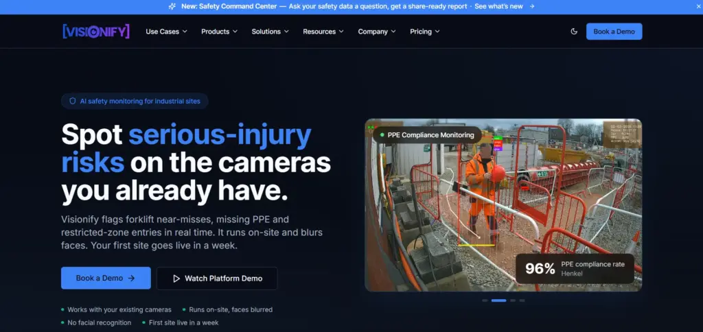Expand the Resources menu
Screen dimensions: 703x332
(x=323, y=32)
